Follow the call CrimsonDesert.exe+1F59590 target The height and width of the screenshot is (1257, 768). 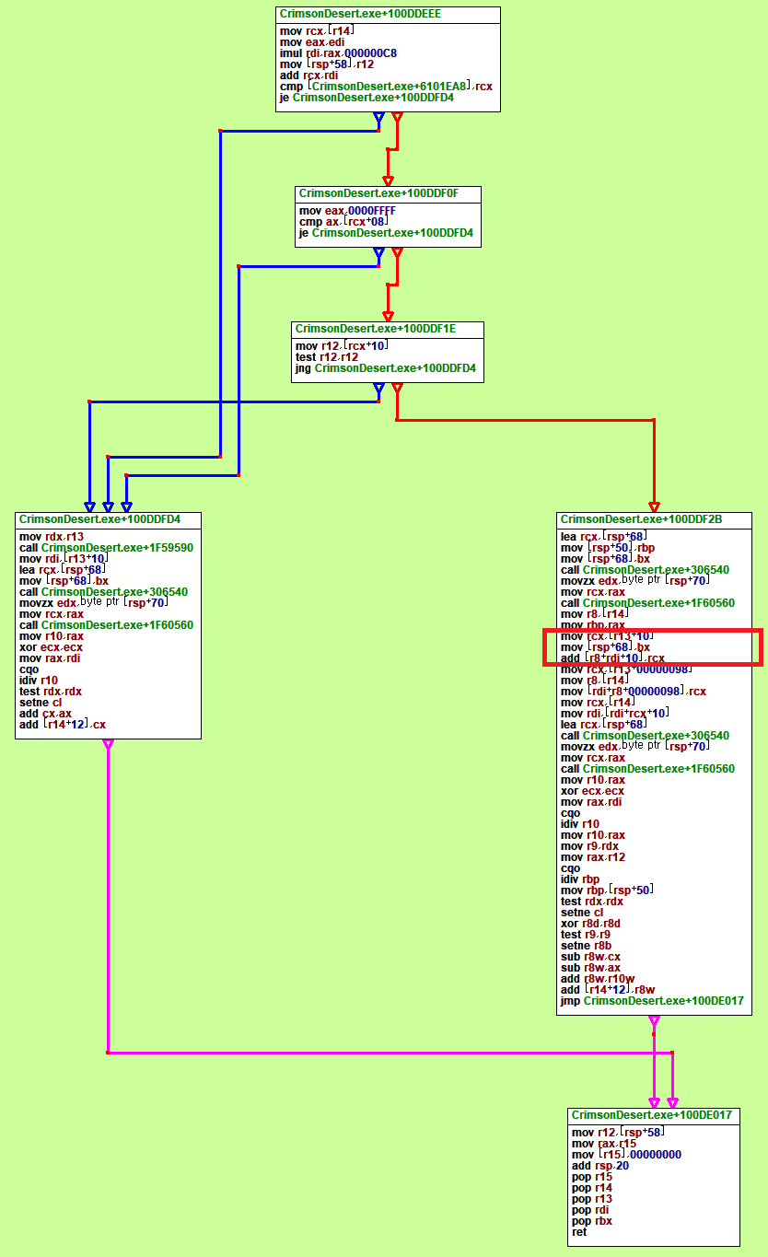pyautogui.click(x=117, y=548)
